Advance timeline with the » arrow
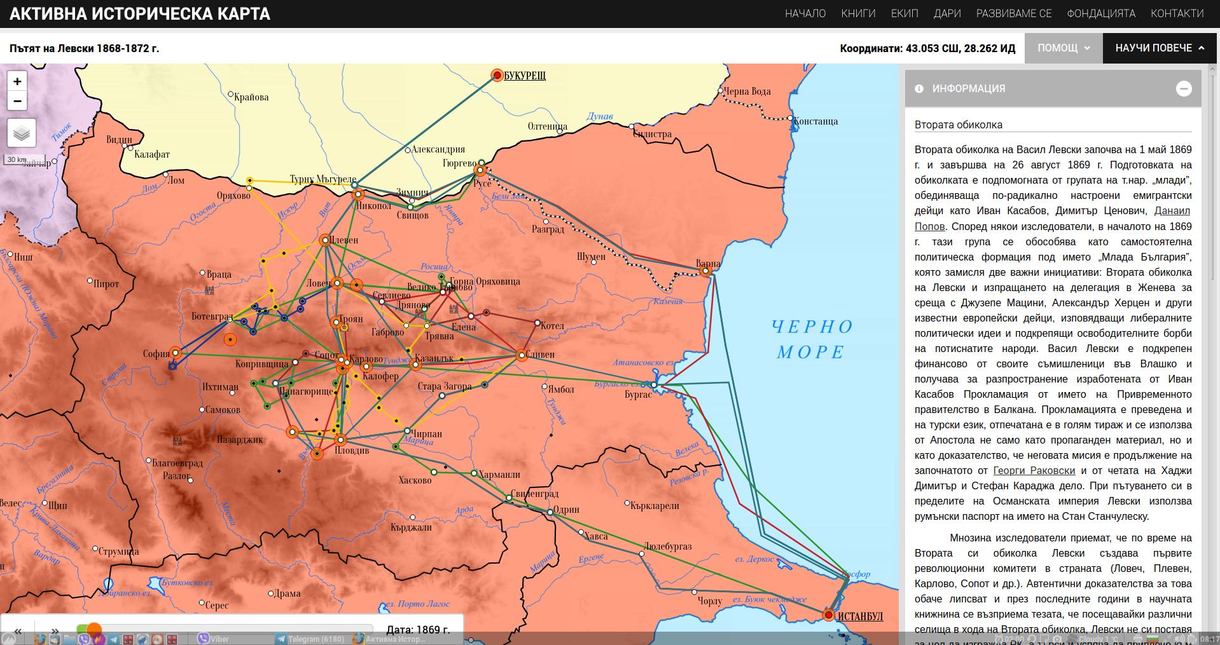This screenshot has height=645, width=1220. tap(55, 631)
